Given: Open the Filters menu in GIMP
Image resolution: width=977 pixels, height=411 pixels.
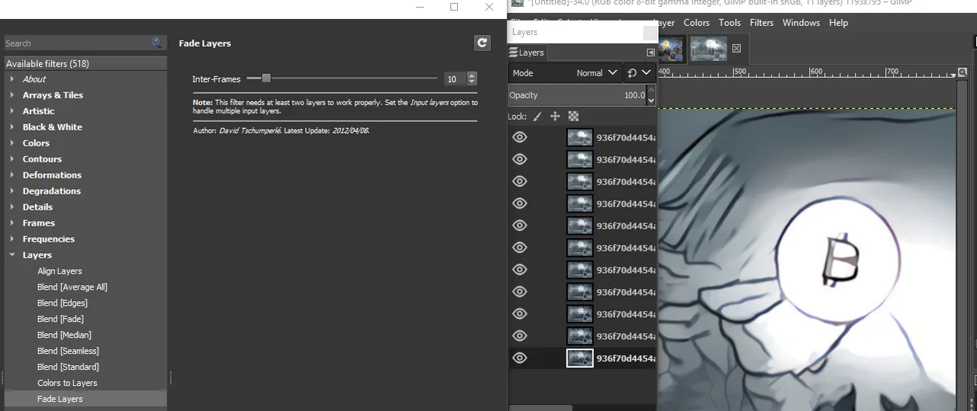Looking at the screenshot, I should point(762,23).
